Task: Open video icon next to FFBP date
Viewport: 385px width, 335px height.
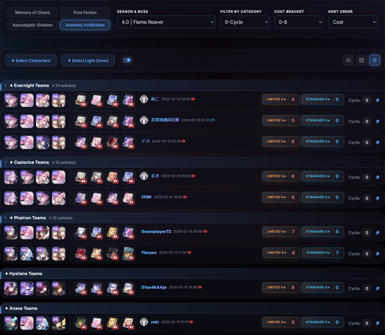Action: pyautogui.click(x=185, y=197)
